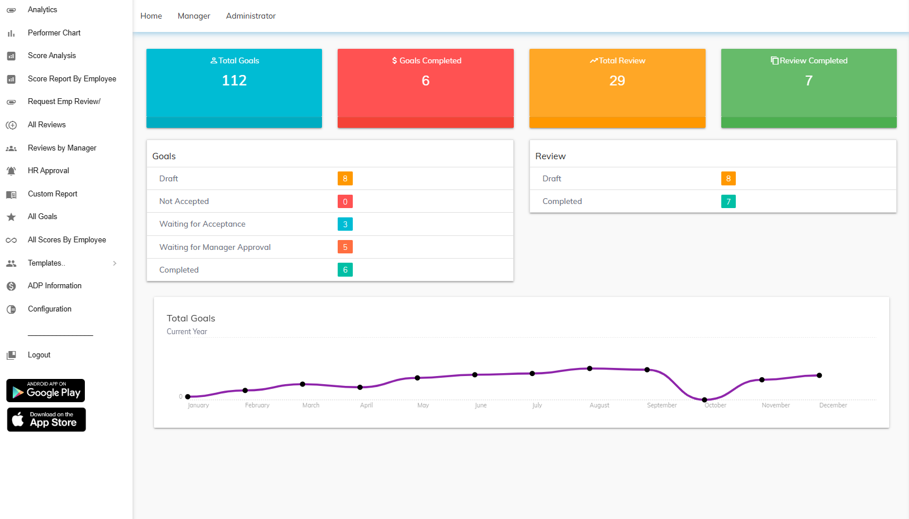Log out via the Logout link
Viewport: 909px width, 519px height.
[x=39, y=355]
